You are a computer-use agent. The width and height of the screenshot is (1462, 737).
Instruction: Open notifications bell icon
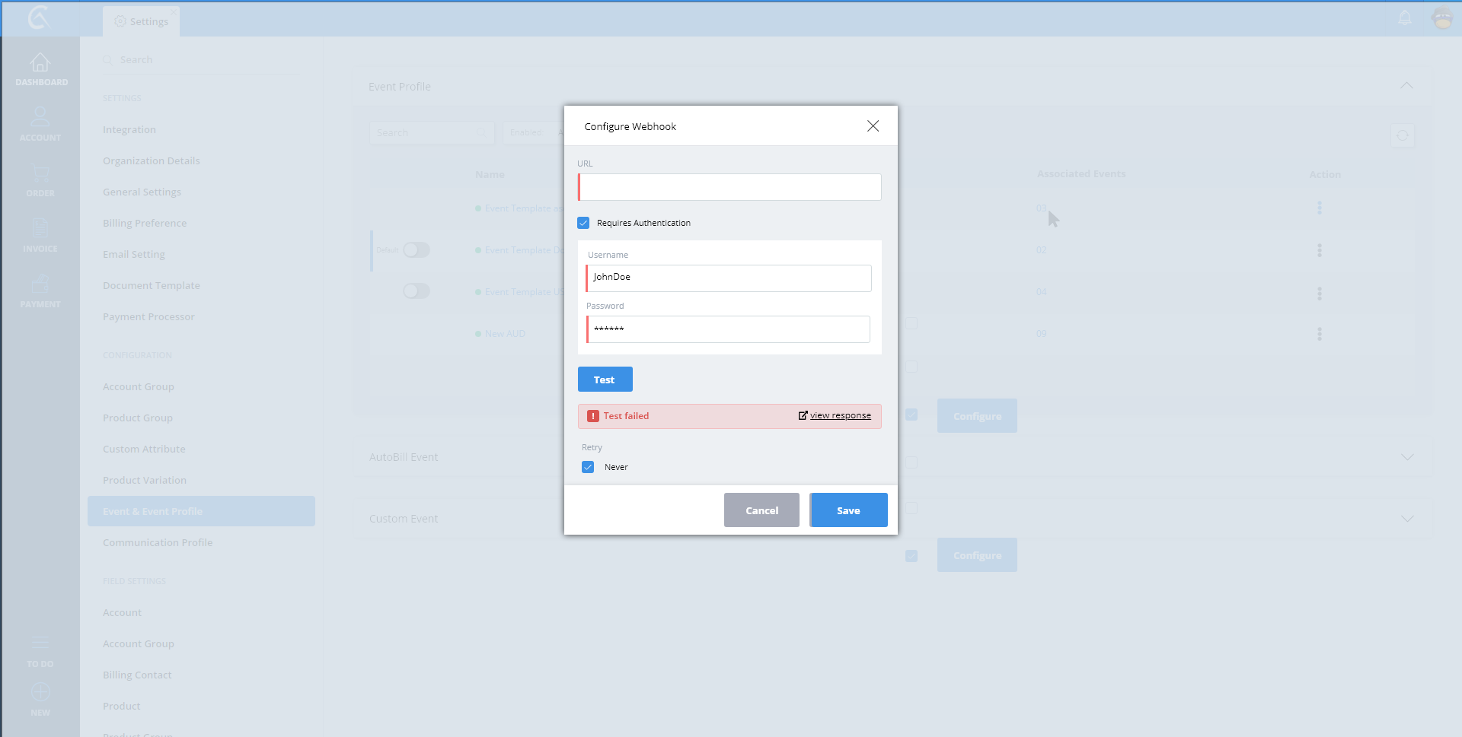point(1405,18)
